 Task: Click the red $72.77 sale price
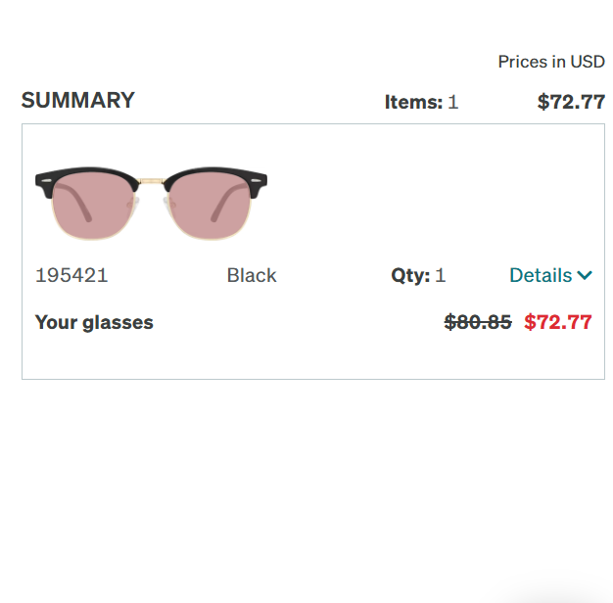tap(558, 322)
